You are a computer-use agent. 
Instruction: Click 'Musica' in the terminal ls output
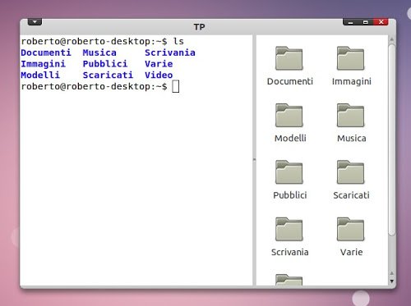pos(99,53)
